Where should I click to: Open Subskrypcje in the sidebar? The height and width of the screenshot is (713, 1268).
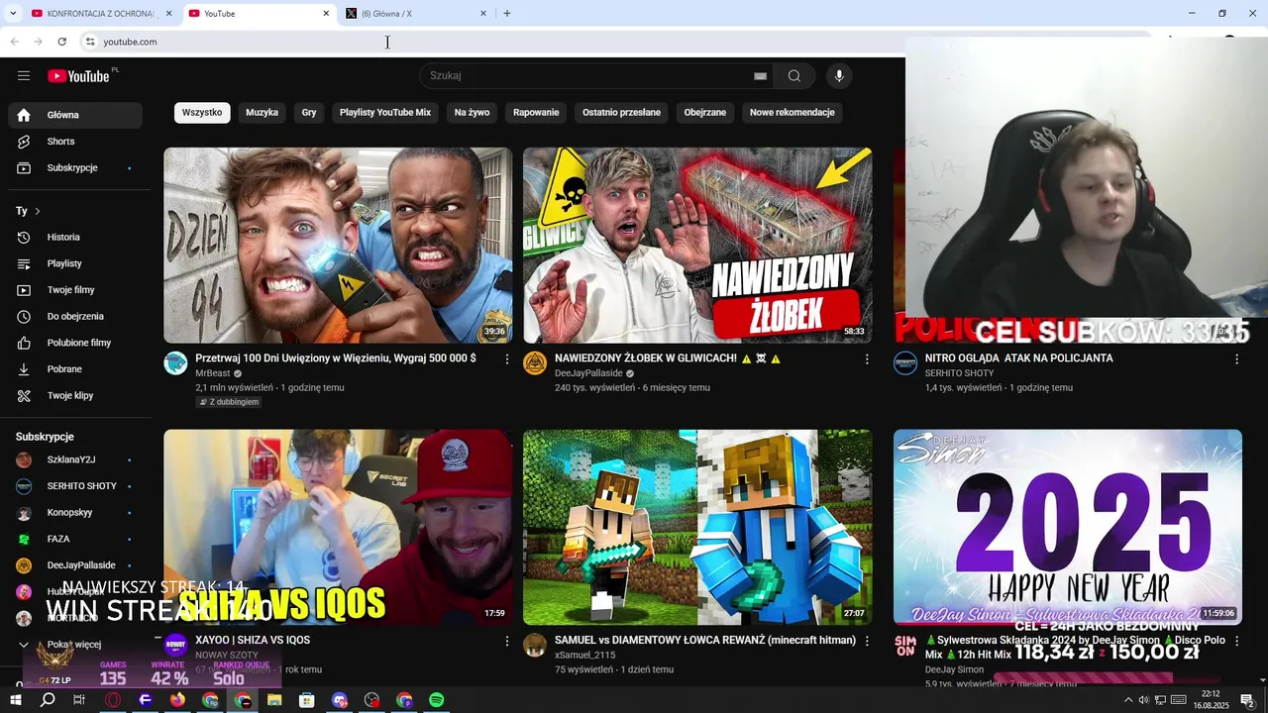point(75,168)
